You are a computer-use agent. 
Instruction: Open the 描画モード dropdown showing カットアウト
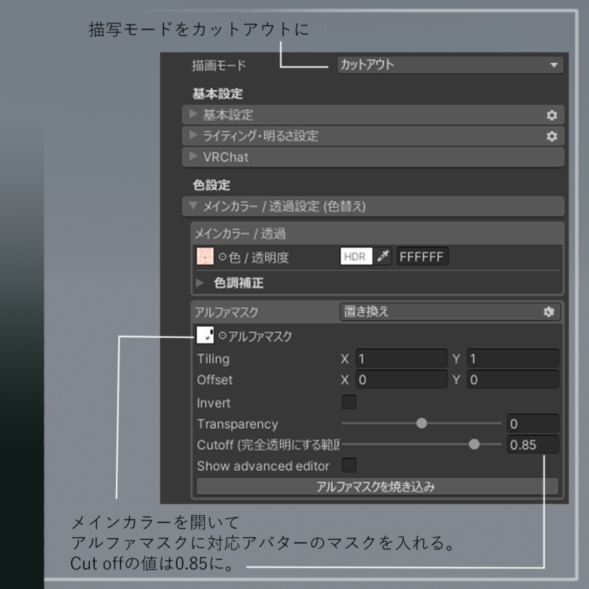450,65
